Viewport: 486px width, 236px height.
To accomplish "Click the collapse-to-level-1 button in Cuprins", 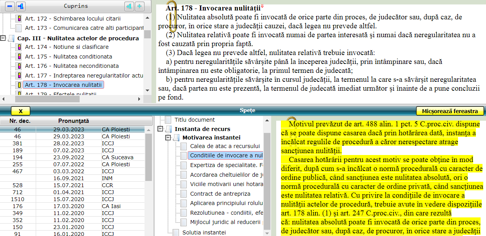I will (x=21, y=6).
